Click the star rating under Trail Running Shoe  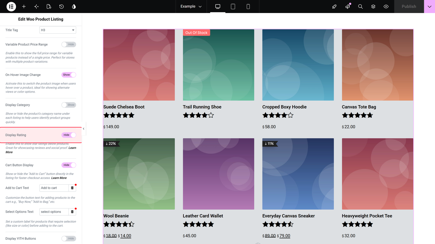[x=198, y=115]
